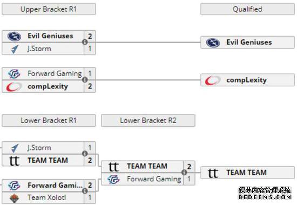Open info icon for Evil Geniuses vs J.Storm match
The width and height of the screenshot is (297, 205).
click(x=85, y=42)
